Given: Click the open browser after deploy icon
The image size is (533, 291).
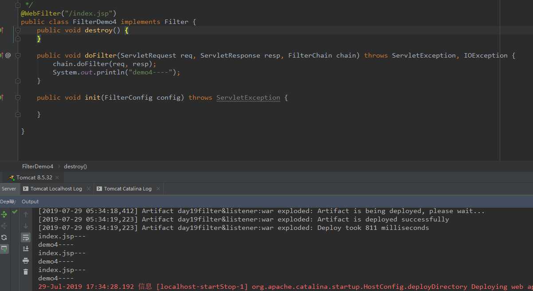Looking at the screenshot, I should pyautogui.click(x=4, y=249).
